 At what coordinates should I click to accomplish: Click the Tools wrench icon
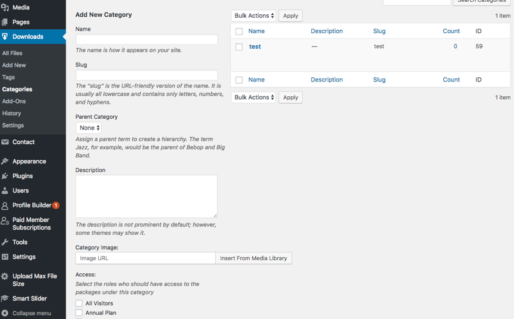tap(5, 242)
